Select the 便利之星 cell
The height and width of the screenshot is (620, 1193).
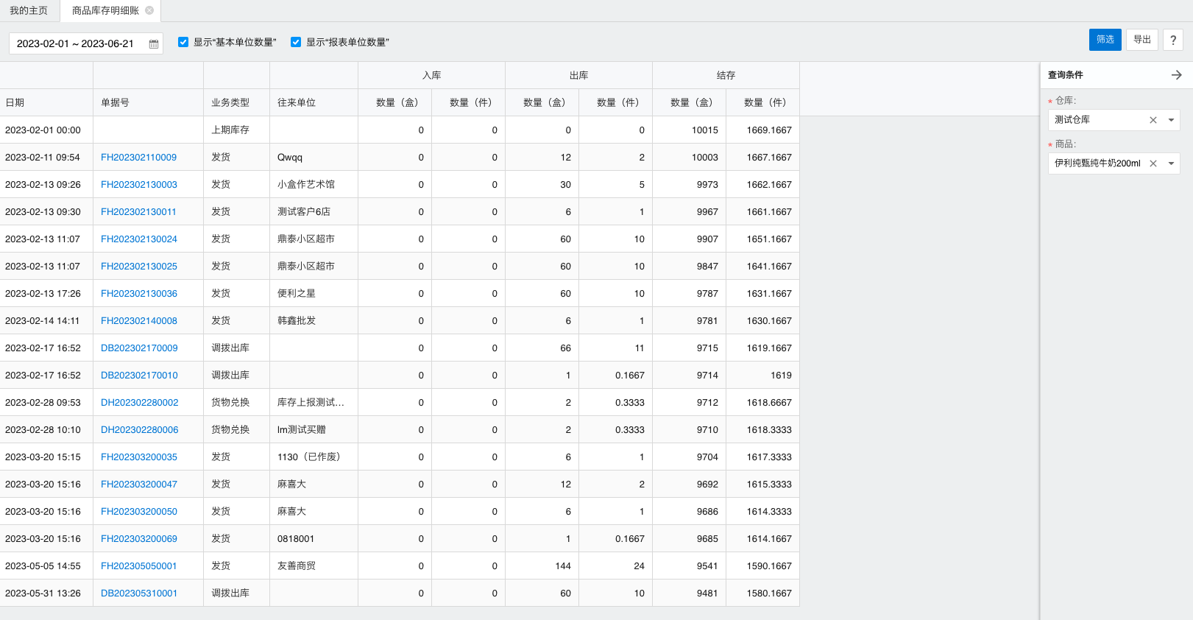[314, 294]
